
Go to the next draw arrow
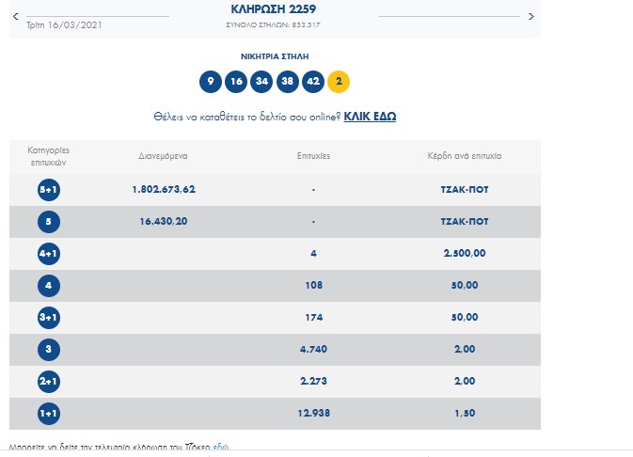530,16
